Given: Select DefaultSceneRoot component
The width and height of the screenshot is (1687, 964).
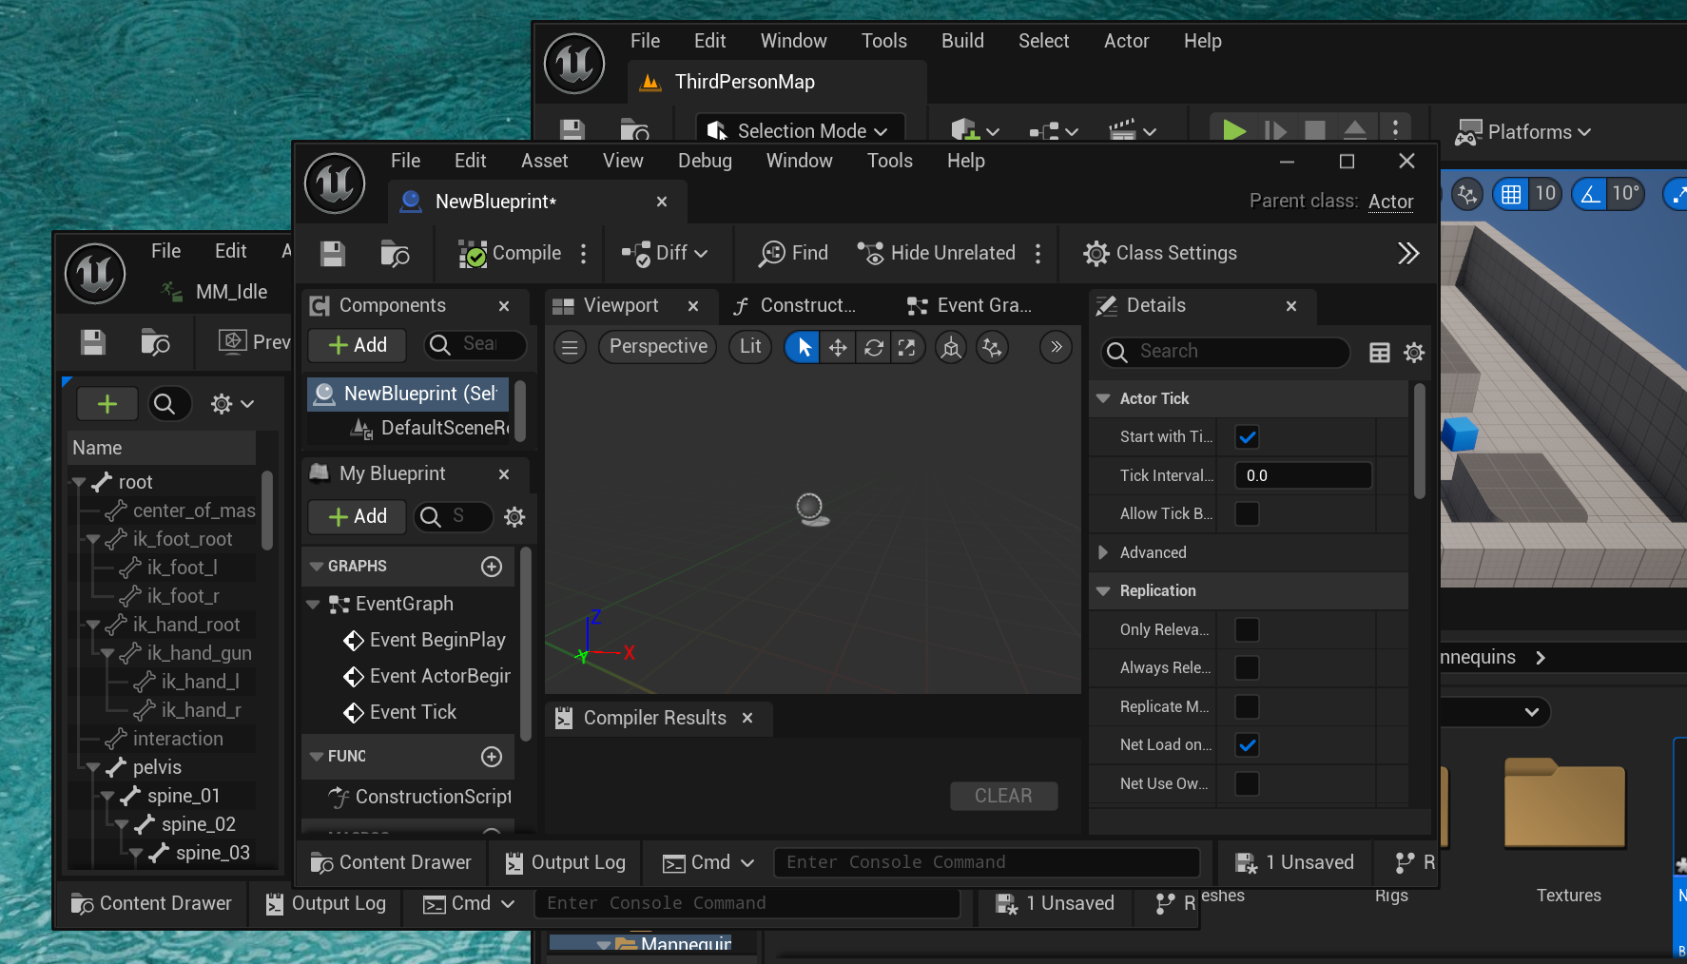Looking at the screenshot, I should tap(430, 428).
